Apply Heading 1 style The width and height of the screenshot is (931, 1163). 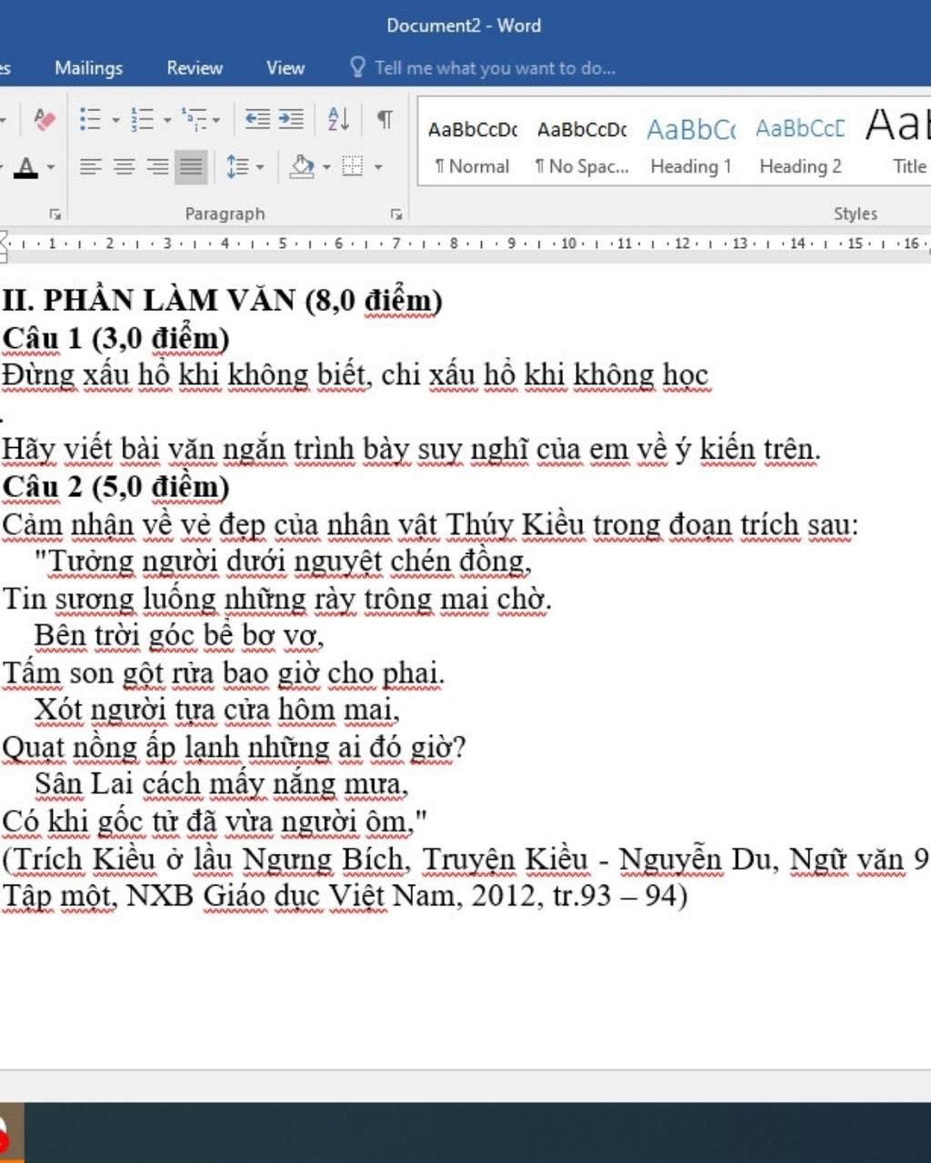(691, 145)
